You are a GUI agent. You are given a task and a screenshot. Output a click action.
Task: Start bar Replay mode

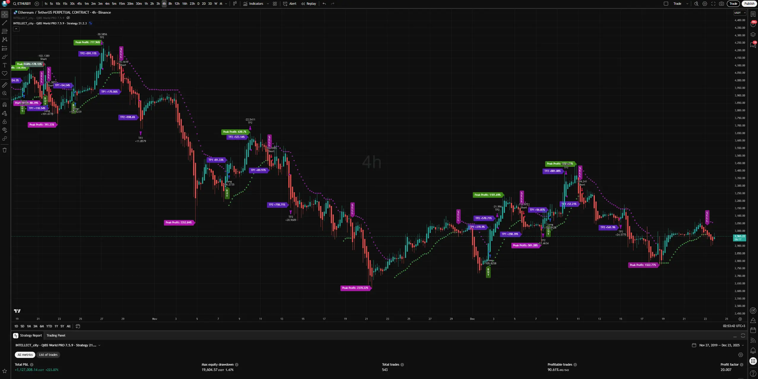(x=309, y=4)
